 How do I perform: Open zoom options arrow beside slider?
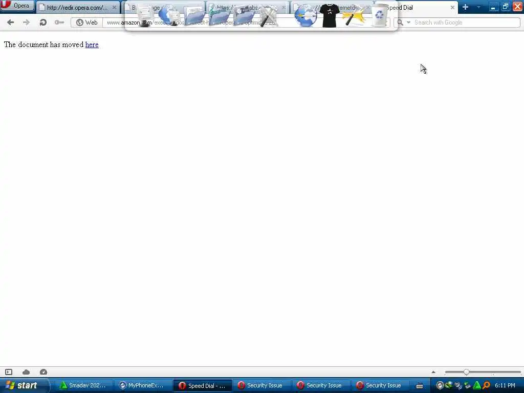(433, 372)
